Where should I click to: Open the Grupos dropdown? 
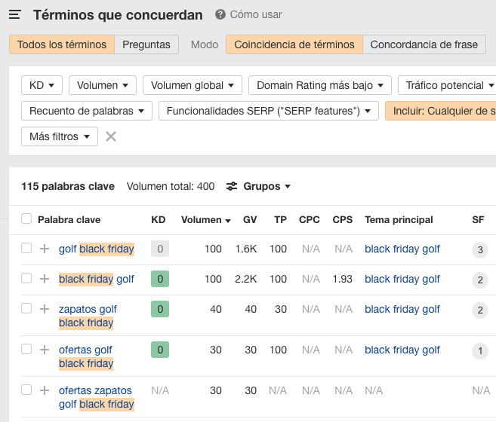[266, 186]
